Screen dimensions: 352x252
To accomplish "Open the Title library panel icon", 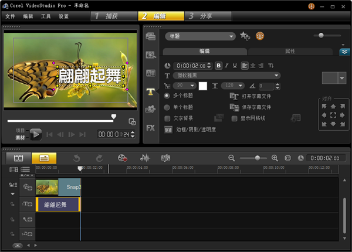I will [x=151, y=91].
